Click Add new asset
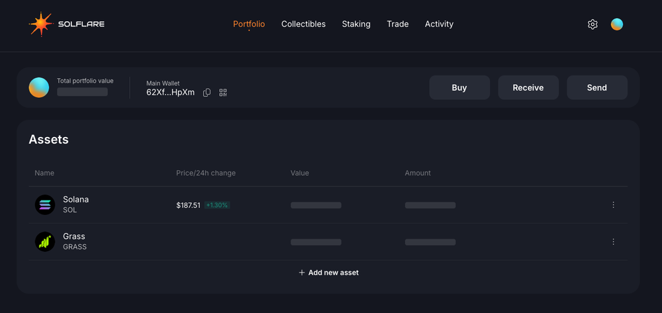The width and height of the screenshot is (662, 313). point(328,273)
